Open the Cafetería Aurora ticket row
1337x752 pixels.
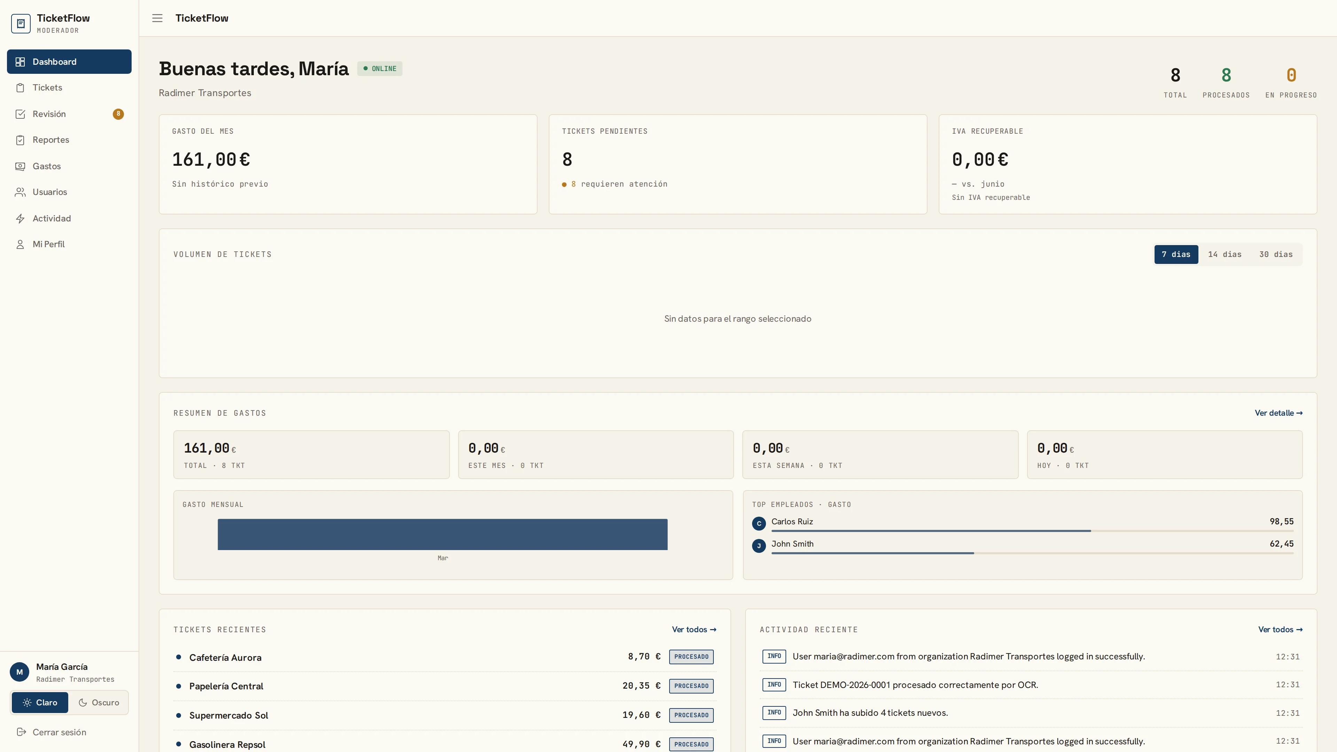(x=445, y=657)
